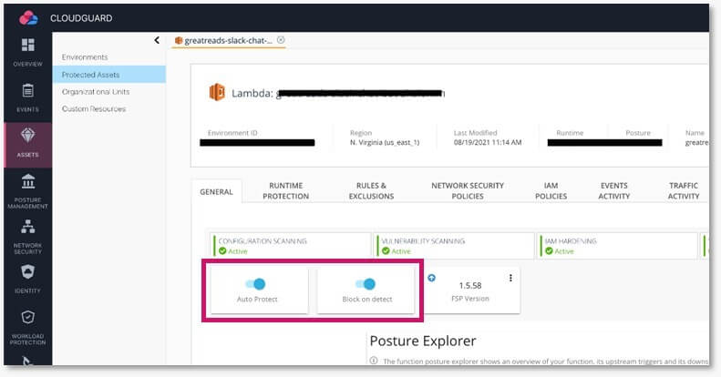Image resolution: width=721 pixels, height=377 pixels.
Task: Click the 08/19/2021 11:14 AM timestamp
Action: click(x=488, y=142)
